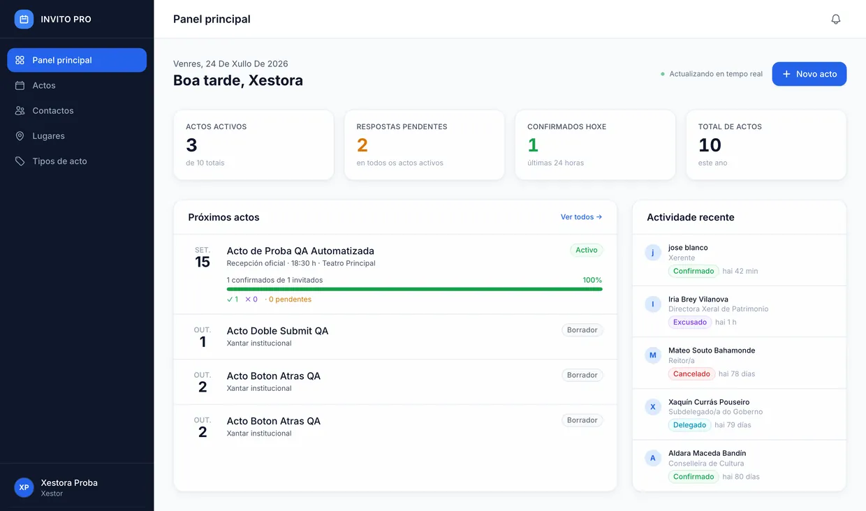Navigate to Lugares

(77, 136)
